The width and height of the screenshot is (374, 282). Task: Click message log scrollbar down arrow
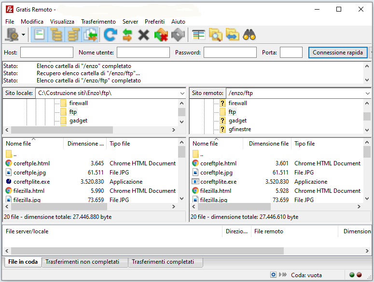pyautogui.click(x=367, y=80)
